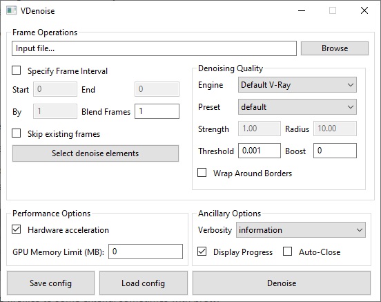Image resolution: width=381 pixels, height=302 pixels.
Task: Click the Blend Frames label
Action: (x=106, y=112)
